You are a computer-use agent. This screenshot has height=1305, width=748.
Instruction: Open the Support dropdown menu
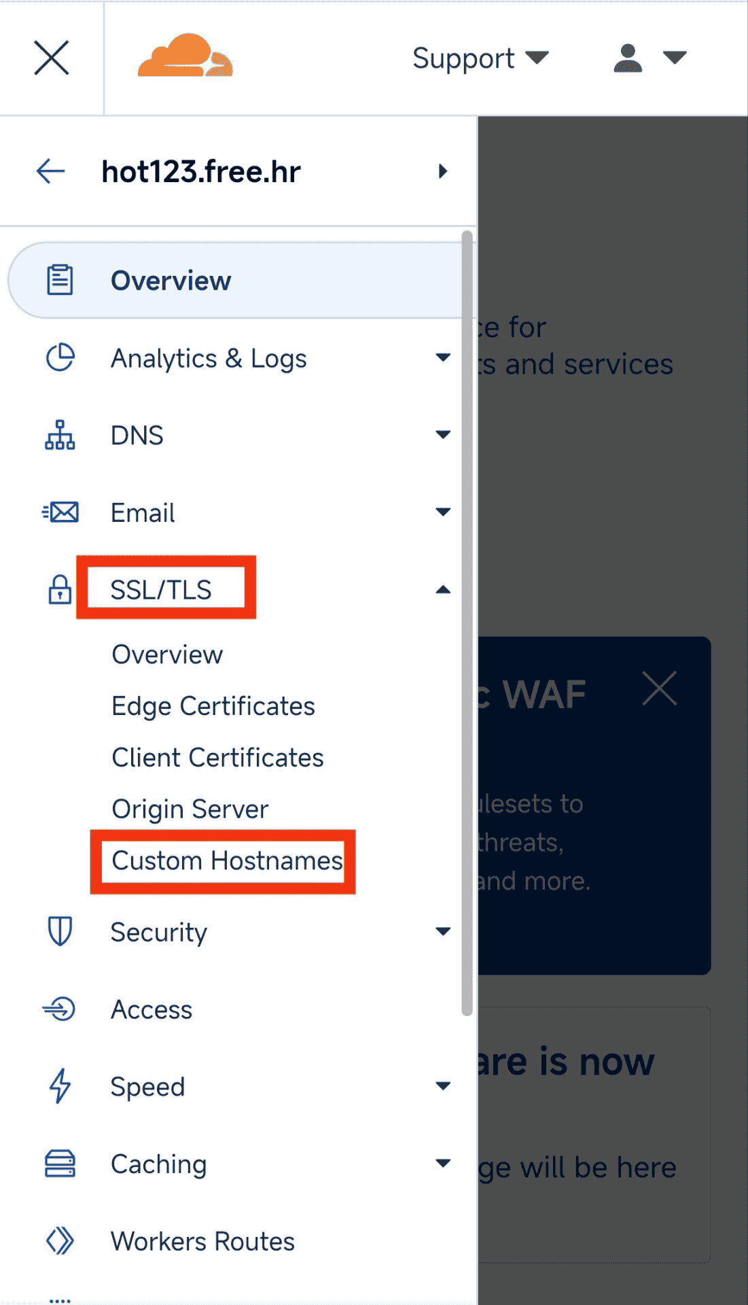coord(480,58)
